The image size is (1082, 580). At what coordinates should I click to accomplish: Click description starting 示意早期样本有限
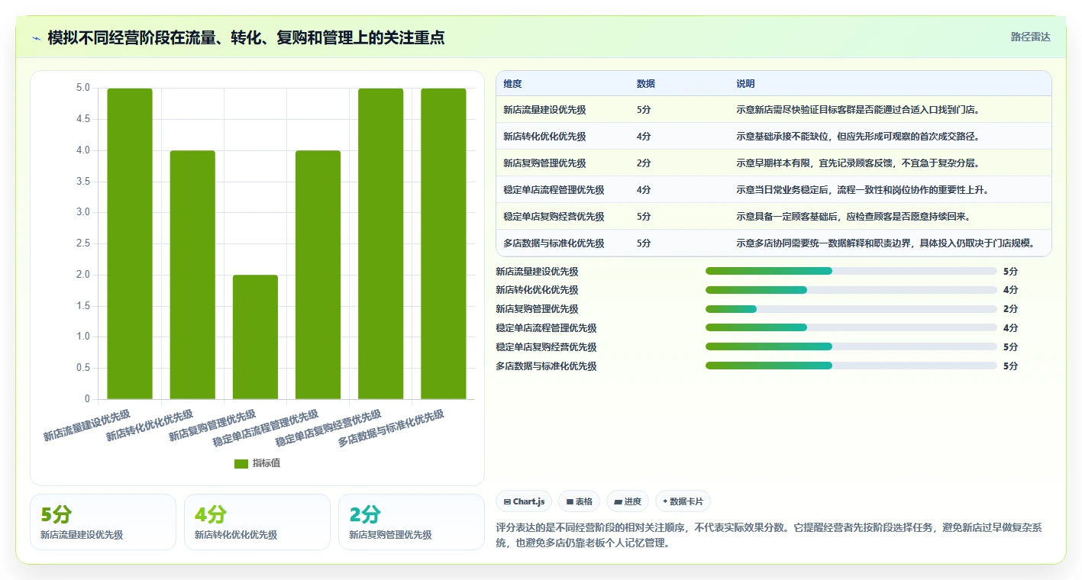click(x=858, y=163)
